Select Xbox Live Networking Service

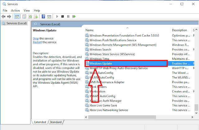109,110
